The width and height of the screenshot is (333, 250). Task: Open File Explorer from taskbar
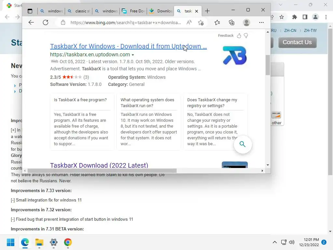point(39,242)
